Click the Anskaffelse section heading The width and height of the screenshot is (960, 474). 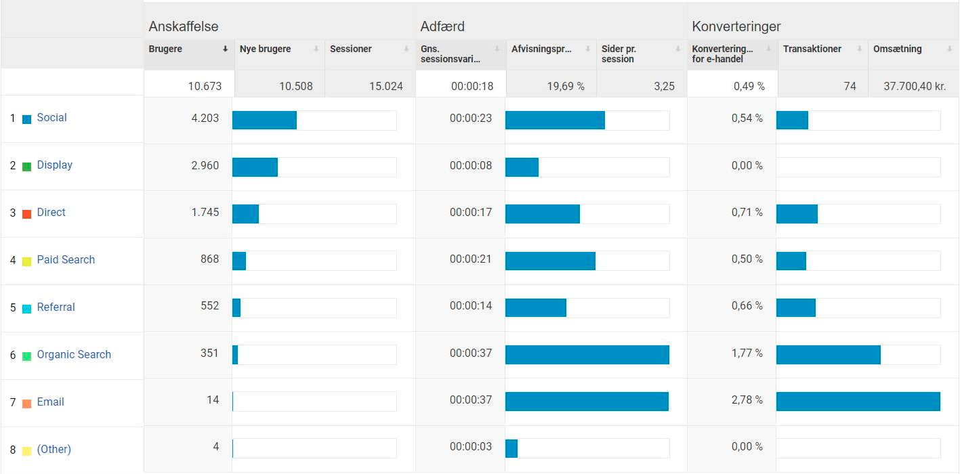[x=184, y=27]
